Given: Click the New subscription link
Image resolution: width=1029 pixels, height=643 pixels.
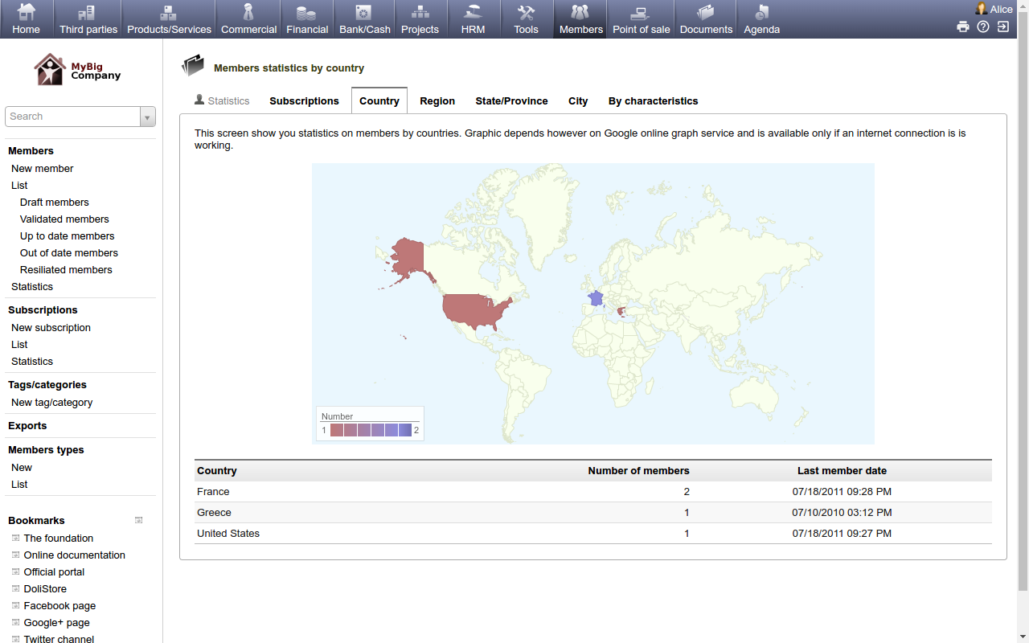Looking at the screenshot, I should coord(51,328).
